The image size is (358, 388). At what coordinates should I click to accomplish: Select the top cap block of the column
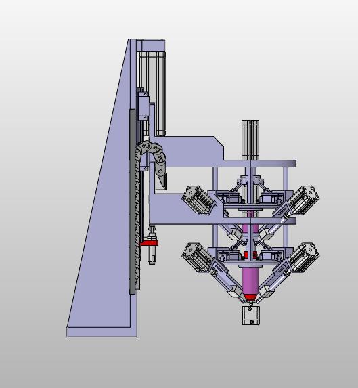pos(151,45)
